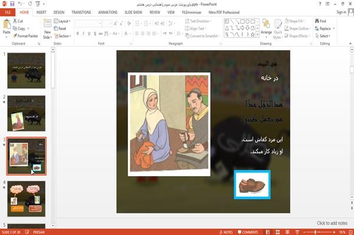The width and height of the screenshot is (354, 235).
Task: Toggle Underline formatting
Action: click(89, 34)
